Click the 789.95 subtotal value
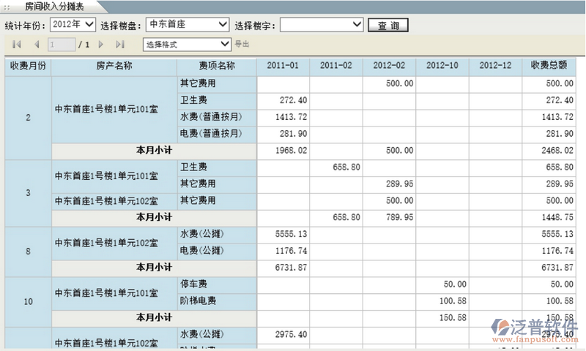Image resolution: width=586 pixels, height=351 pixels. [x=399, y=217]
